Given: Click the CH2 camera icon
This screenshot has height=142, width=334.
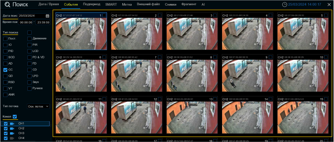Looking at the screenshot, I should point(12,128).
